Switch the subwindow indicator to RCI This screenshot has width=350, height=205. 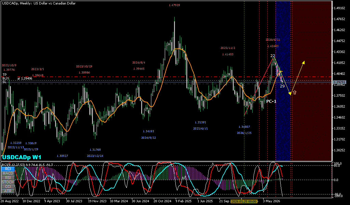tap(8, 169)
